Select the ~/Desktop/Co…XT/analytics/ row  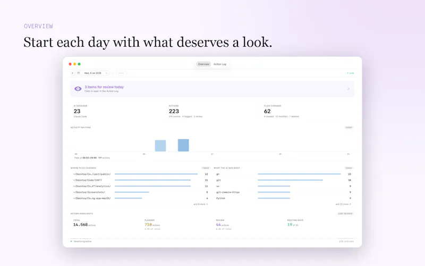pyautogui.click(x=140, y=186)
